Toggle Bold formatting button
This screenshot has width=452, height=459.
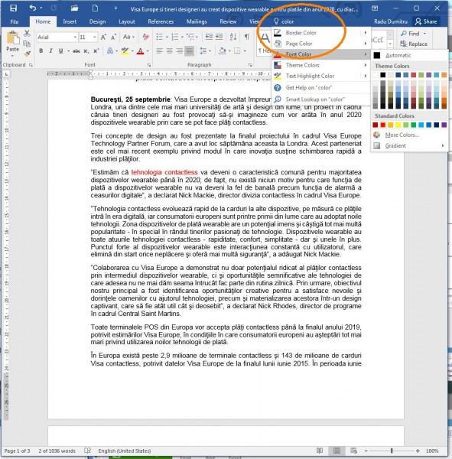(41, 51)
